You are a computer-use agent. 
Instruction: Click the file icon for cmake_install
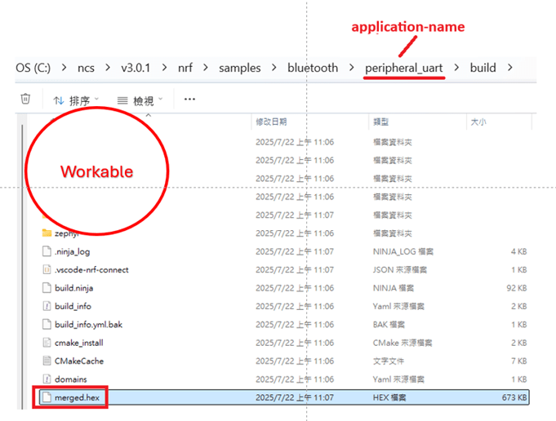pyautogui.click(x=47, y=343)
